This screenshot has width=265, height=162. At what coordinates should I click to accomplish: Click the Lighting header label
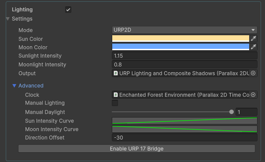point(22,10)
